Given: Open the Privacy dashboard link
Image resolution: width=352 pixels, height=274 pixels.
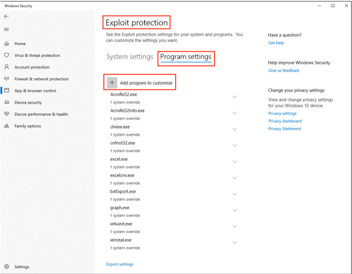Looking at the screenshot, I should pos(285,121).
